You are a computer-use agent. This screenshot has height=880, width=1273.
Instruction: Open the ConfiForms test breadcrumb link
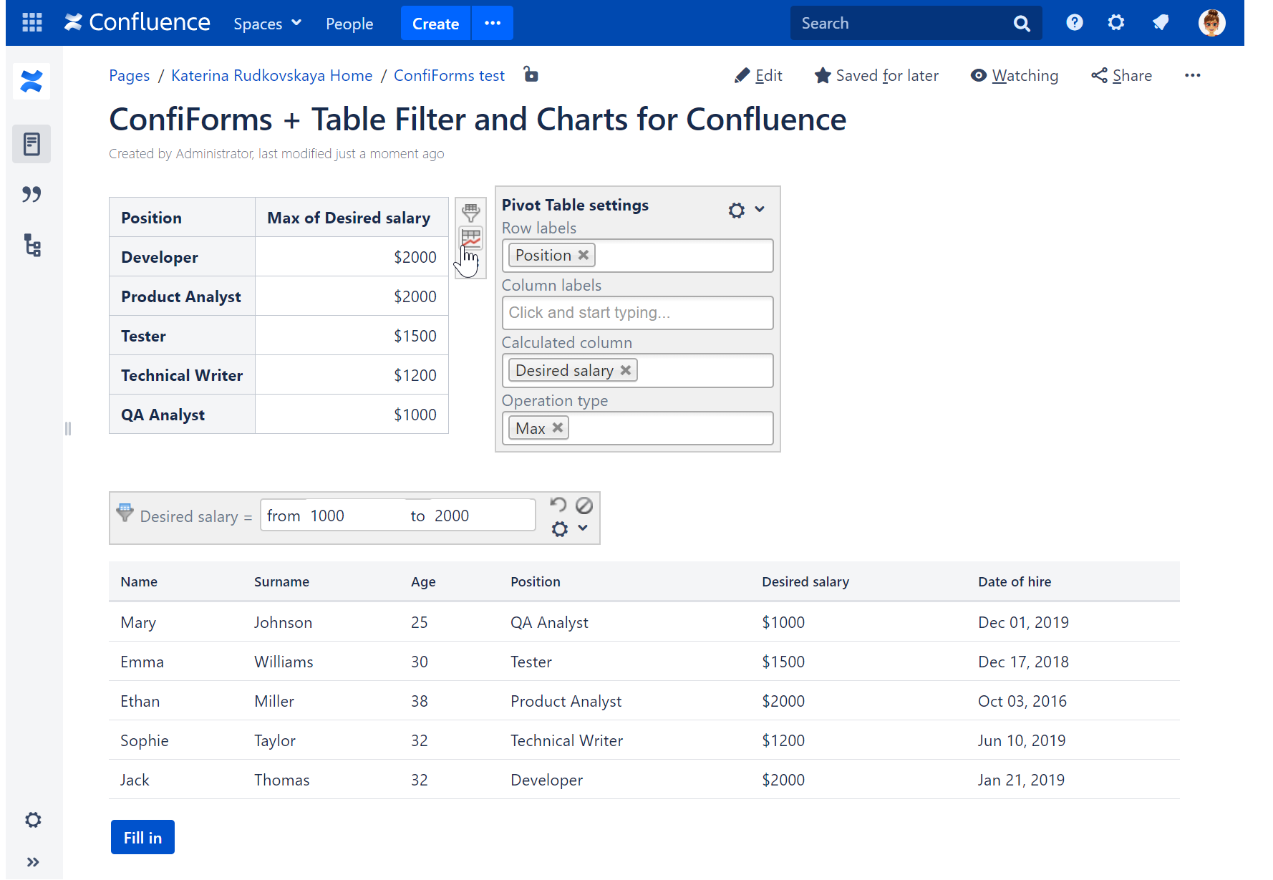pyautogui.click(x=449, y=75)
